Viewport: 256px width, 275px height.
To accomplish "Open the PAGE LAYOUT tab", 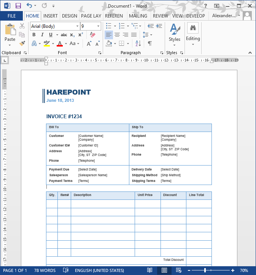I will tap(91, 16).
